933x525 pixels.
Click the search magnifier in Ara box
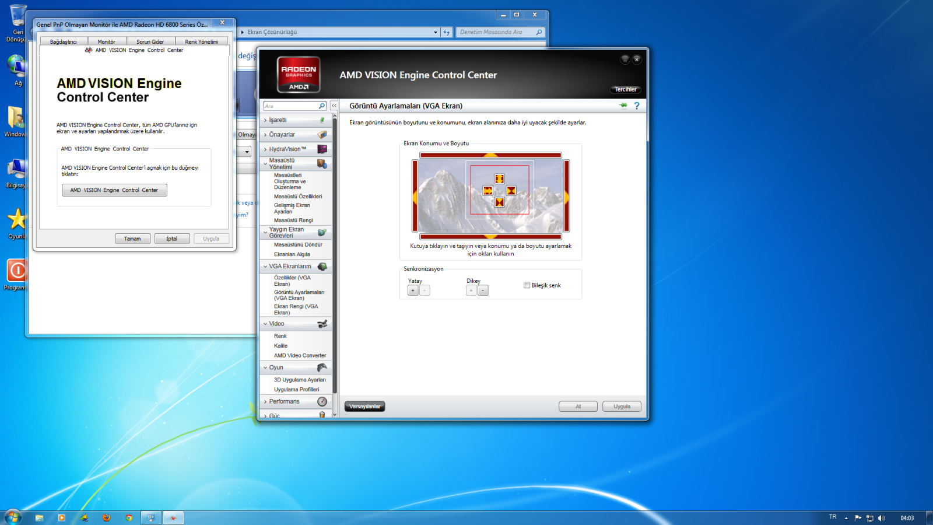point(321,106)
